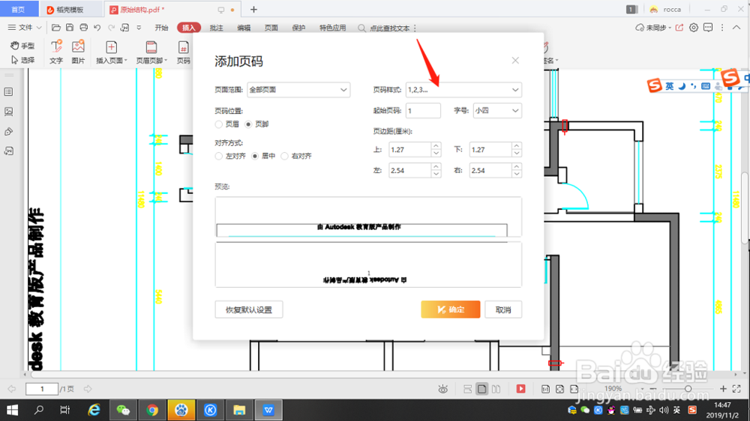This screenshot has width=750, height=421.
Task: Open thumbnail panel in left sidebar
Action: 8,91
